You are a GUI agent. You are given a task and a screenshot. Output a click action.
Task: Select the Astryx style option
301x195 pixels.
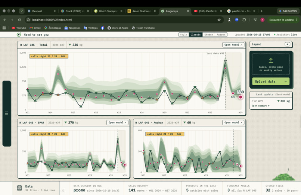221,35
